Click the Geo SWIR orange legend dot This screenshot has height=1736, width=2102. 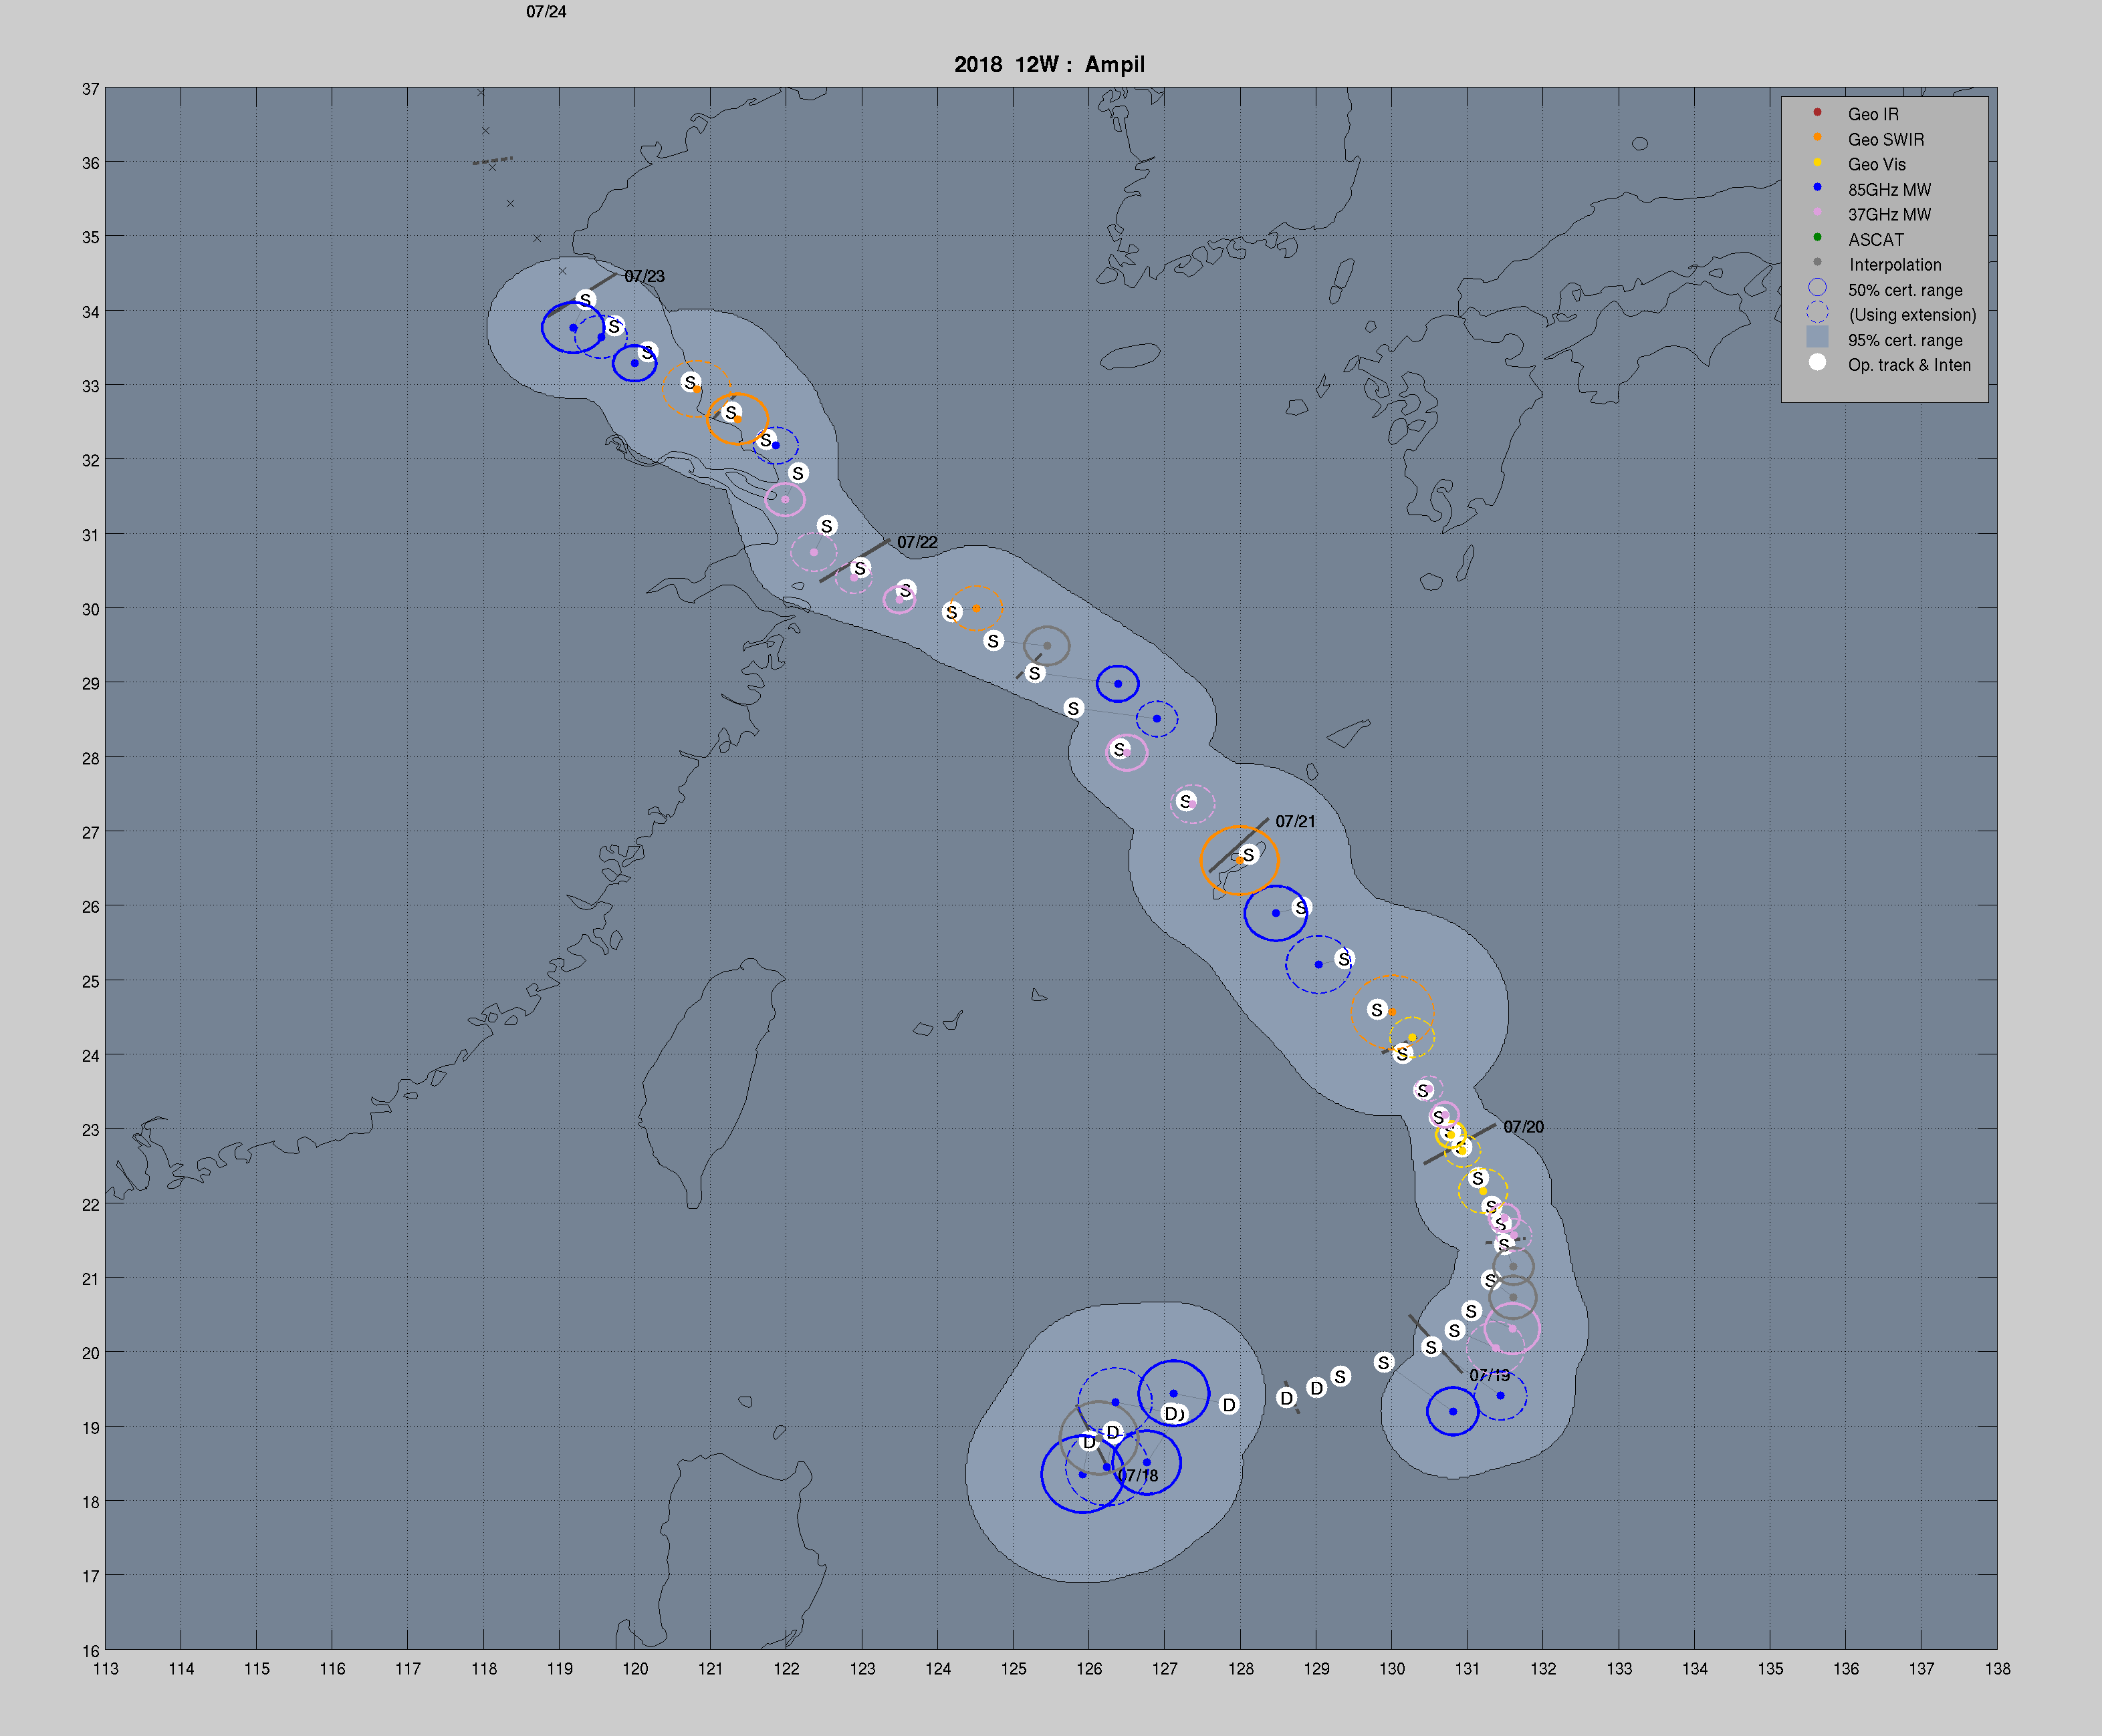pos(1817,137)
